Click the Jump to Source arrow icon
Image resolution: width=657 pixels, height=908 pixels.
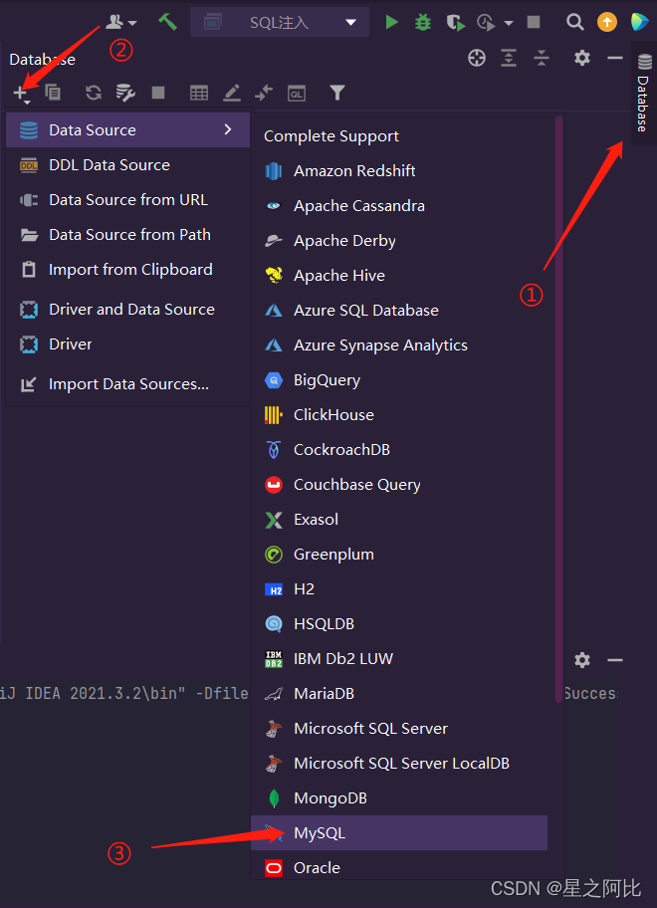(x=264, y=93)
